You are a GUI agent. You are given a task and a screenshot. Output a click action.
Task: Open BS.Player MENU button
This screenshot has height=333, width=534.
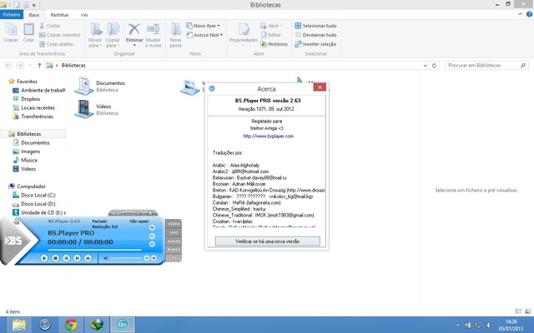click(116, 213)
